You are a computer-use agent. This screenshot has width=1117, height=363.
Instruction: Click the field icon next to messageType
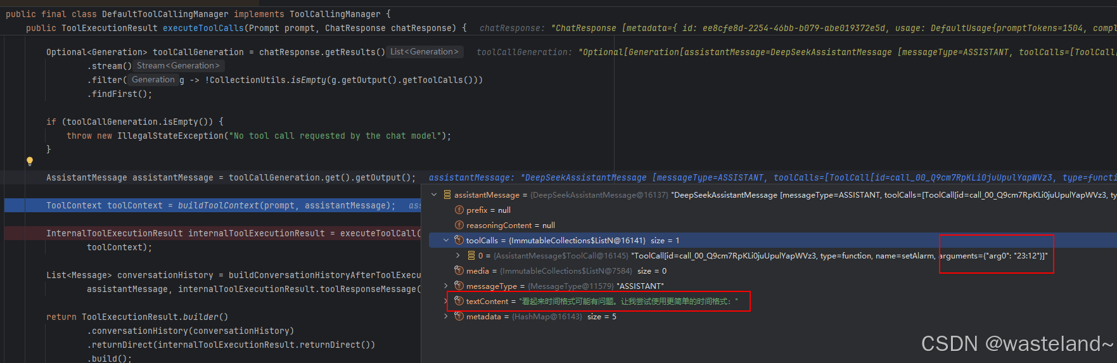(459, 286)
